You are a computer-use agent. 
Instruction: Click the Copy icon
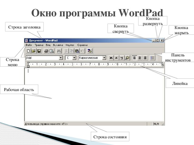click(72, 51)
